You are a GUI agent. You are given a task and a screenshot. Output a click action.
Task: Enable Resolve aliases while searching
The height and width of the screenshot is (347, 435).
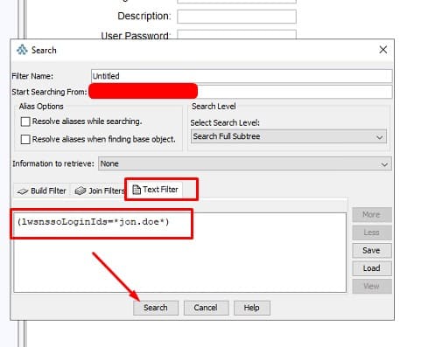(x=25, y=121)
